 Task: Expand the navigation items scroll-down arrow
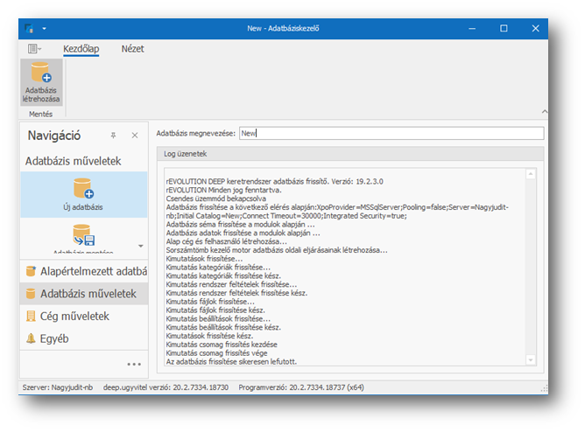140,246
